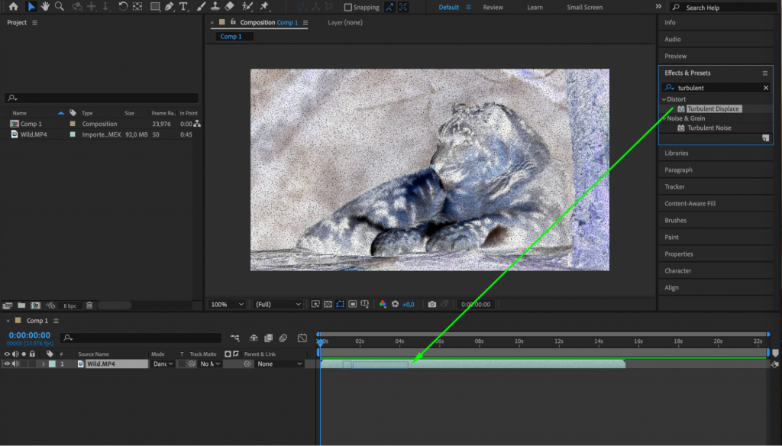Viewport: 782px width, 446px height.
Task: Select the Zoom tool
Action: pyautogui.click(x=59, y=8)
